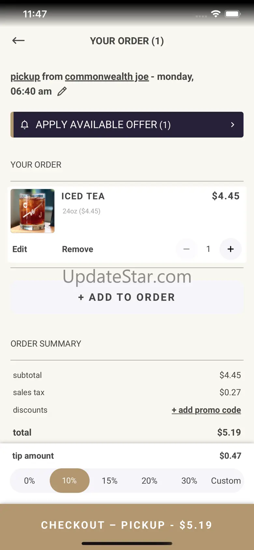Select the 15% tip option

pos(109,481)
